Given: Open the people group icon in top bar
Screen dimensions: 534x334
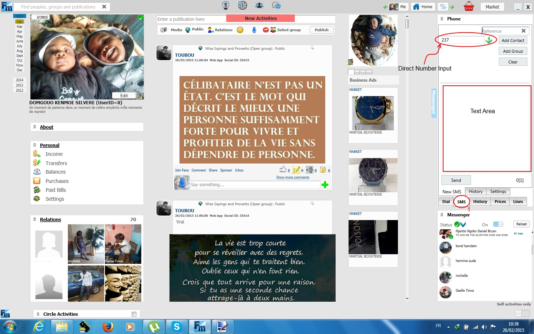Looking at the screenshot, I should point(259,6).
